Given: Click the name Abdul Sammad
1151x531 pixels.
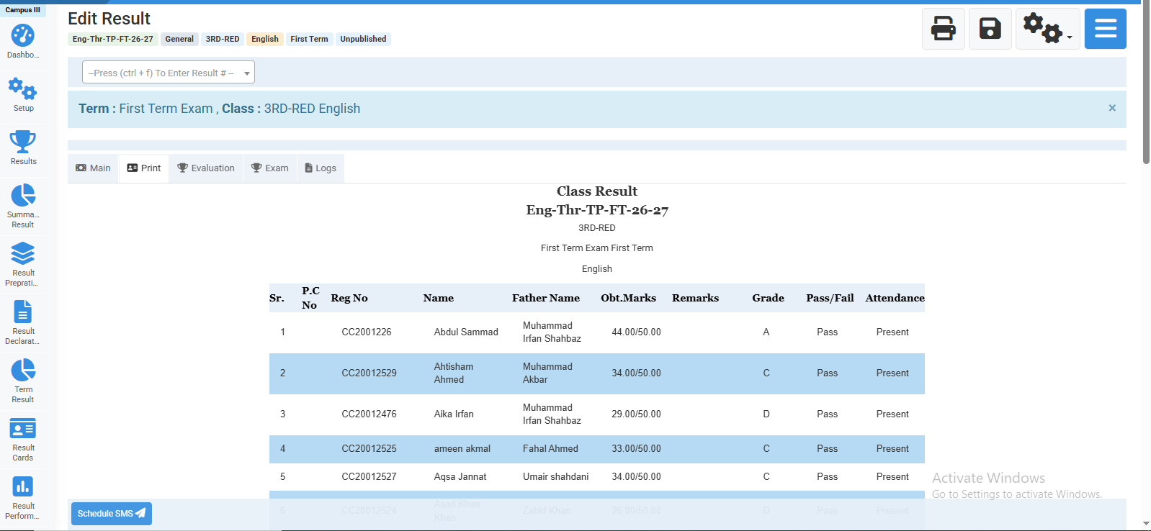Looking at the screenshot, I should (466, 332).
